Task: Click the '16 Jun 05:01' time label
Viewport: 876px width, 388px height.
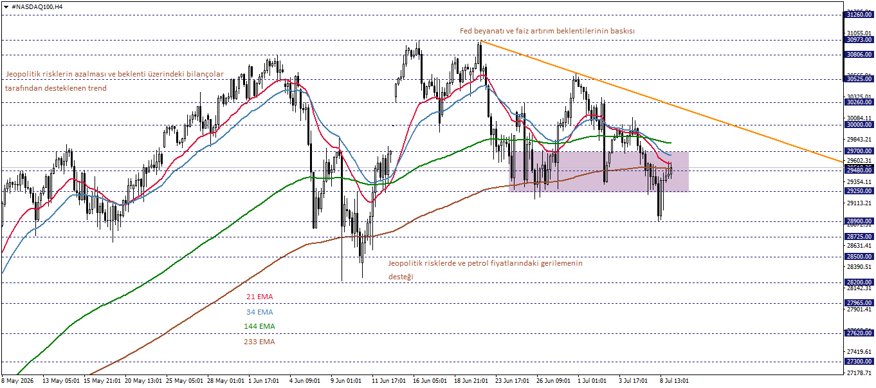Action: pyautogui.click(x=431, y=380)
